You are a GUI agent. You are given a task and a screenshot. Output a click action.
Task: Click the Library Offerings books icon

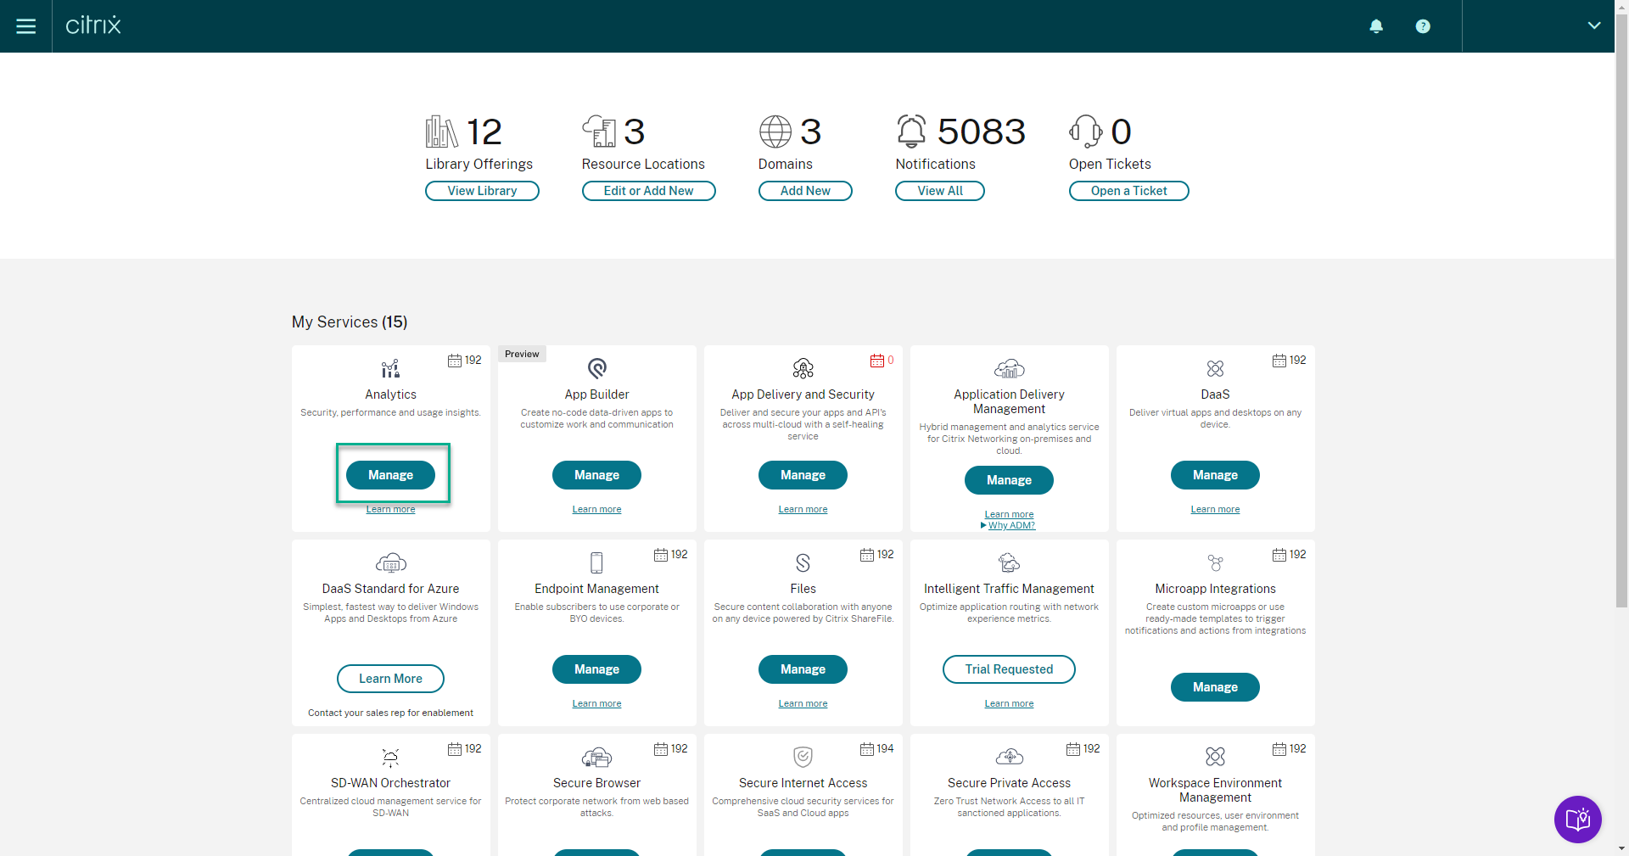[x=441, y=131]
